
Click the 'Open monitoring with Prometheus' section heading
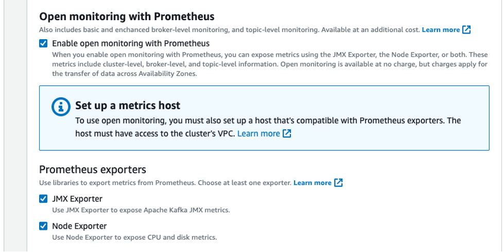(x=127, y=16)
